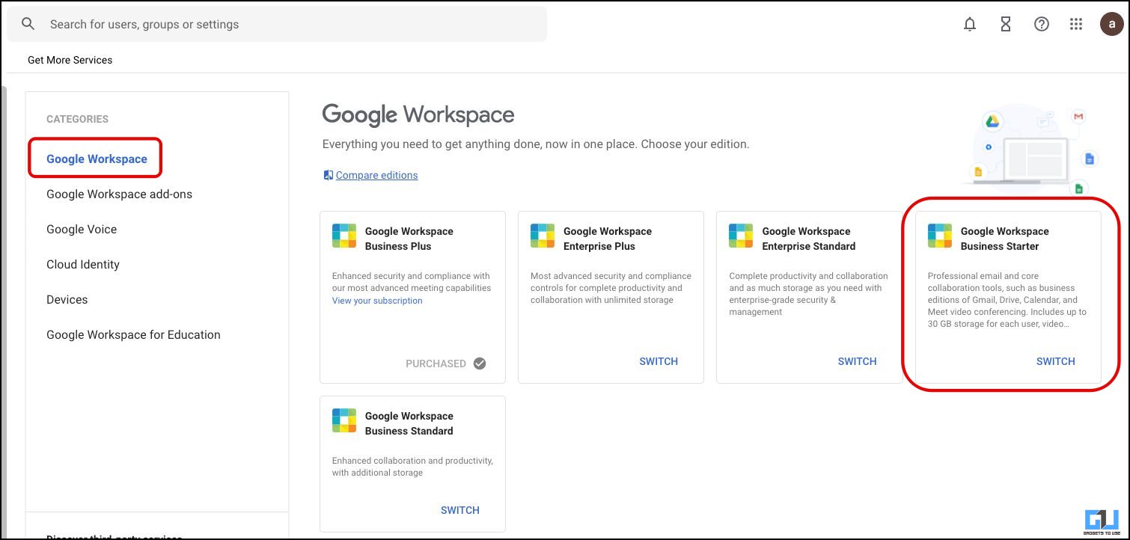Click the Business Starter Workspace logo icon
Viewport: 1130px width, 540px height.
pos(939,236)
